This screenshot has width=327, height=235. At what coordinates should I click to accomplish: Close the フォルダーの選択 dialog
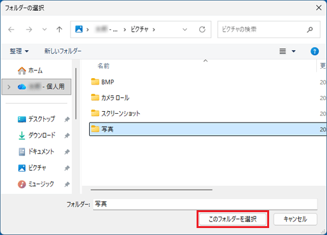click(x=319, y=8)
